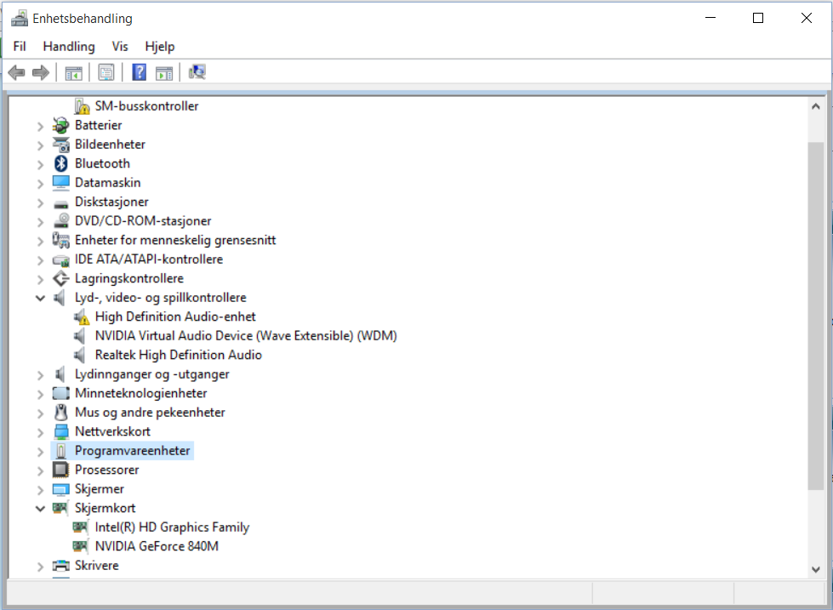Collapse Lyd-, video- og spillkontrollere node

[x=40, y=298]
